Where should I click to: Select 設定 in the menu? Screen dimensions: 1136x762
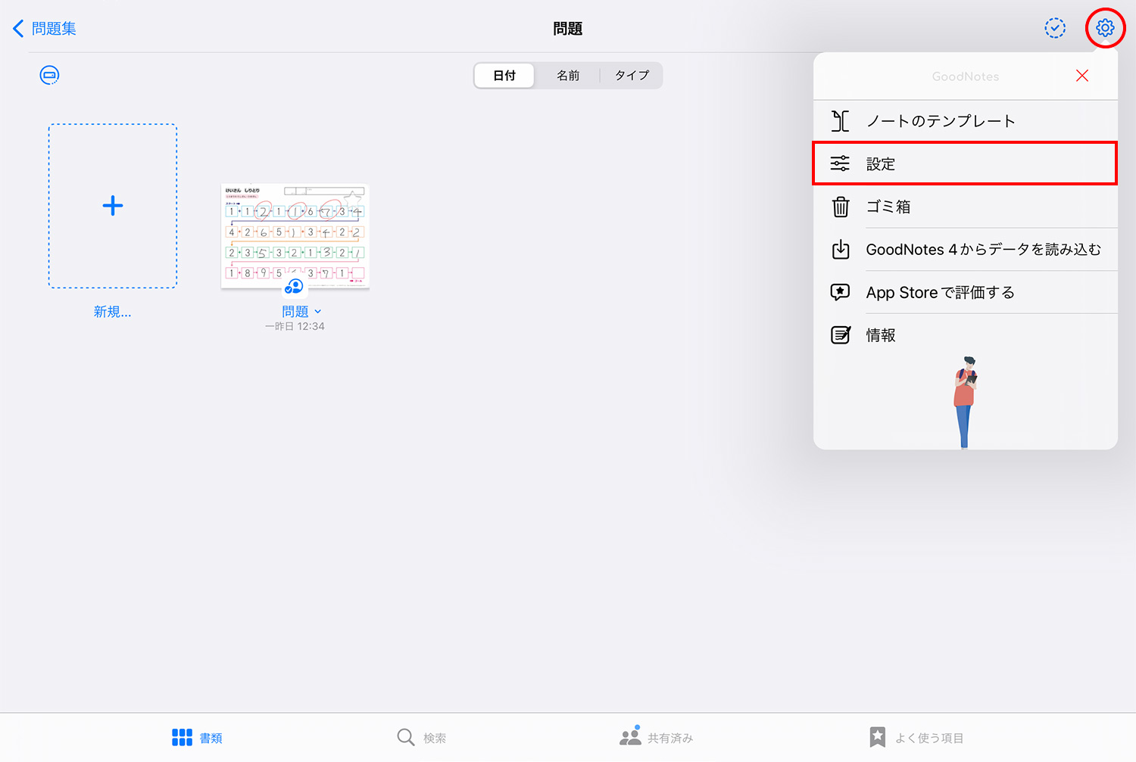click(966, 163)
